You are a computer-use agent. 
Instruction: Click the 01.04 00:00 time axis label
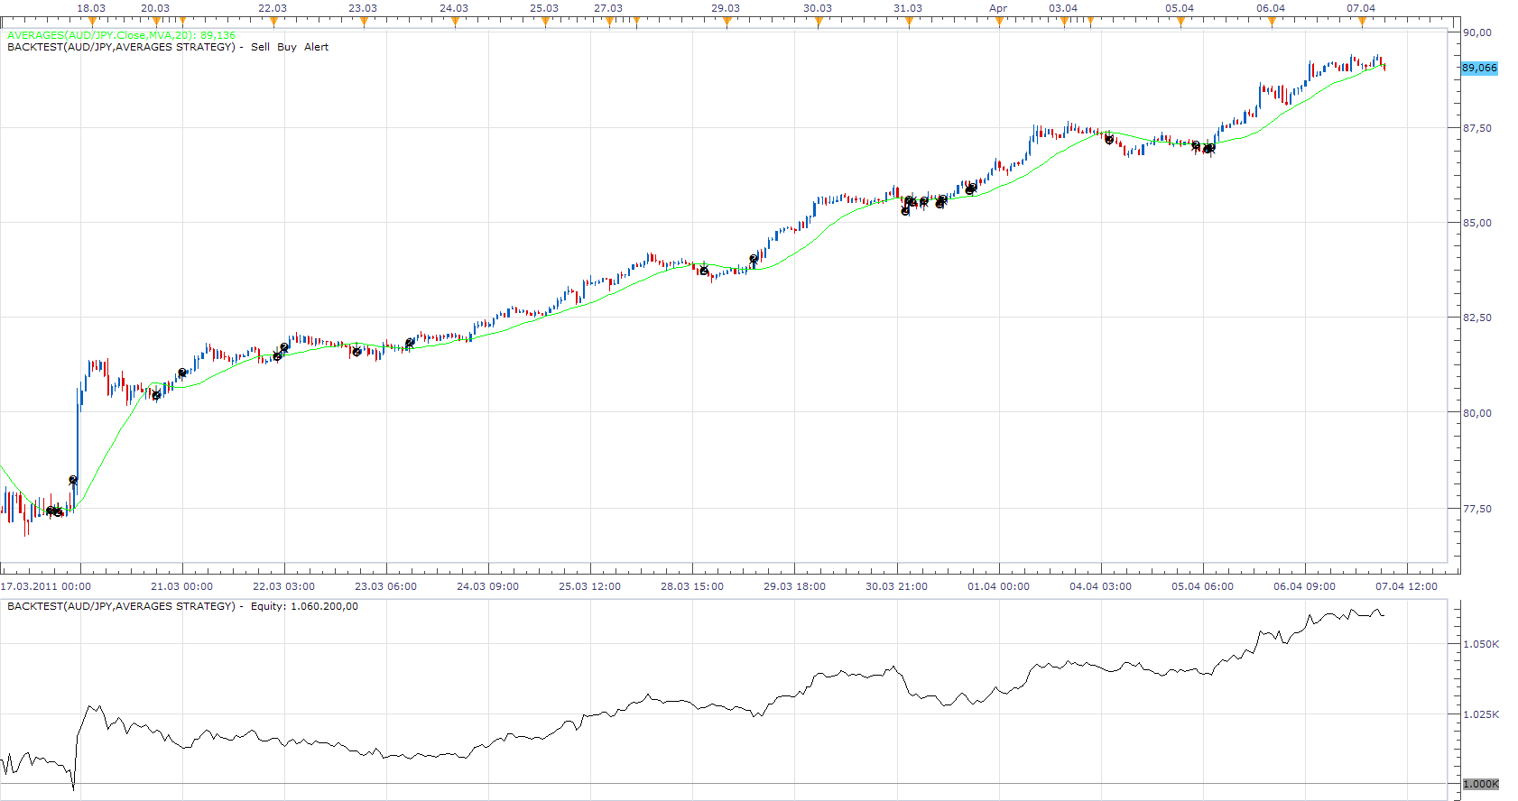[x=998, y=586]
